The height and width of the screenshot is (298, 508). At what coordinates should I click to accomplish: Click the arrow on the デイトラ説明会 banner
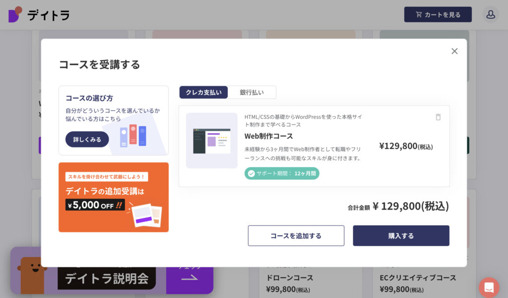click(x=190, y=278)
